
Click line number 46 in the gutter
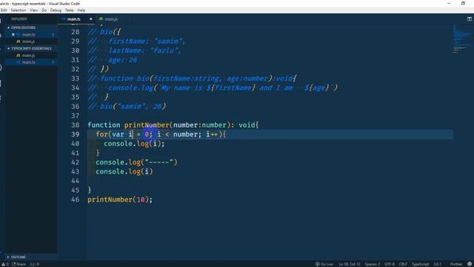coord(76,200)
